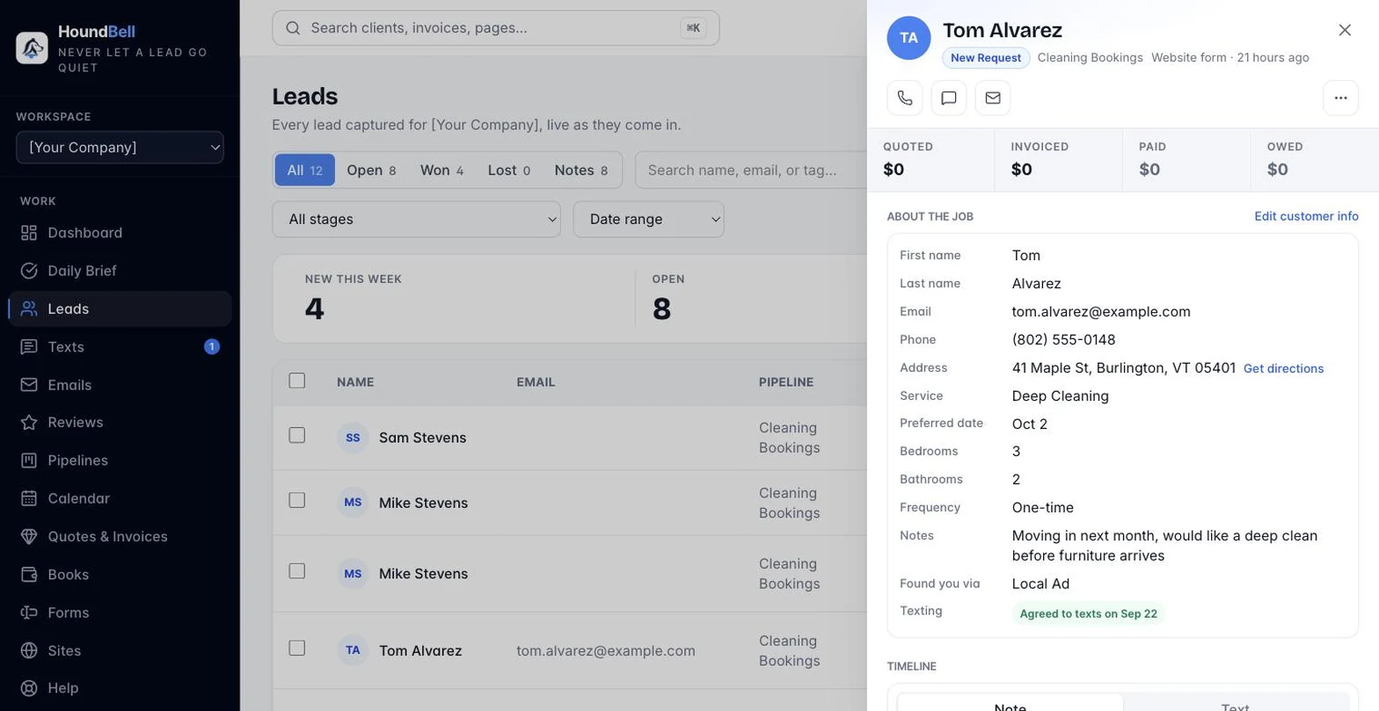
Task: Open the Date range dropdown
Action: [649, 219]
